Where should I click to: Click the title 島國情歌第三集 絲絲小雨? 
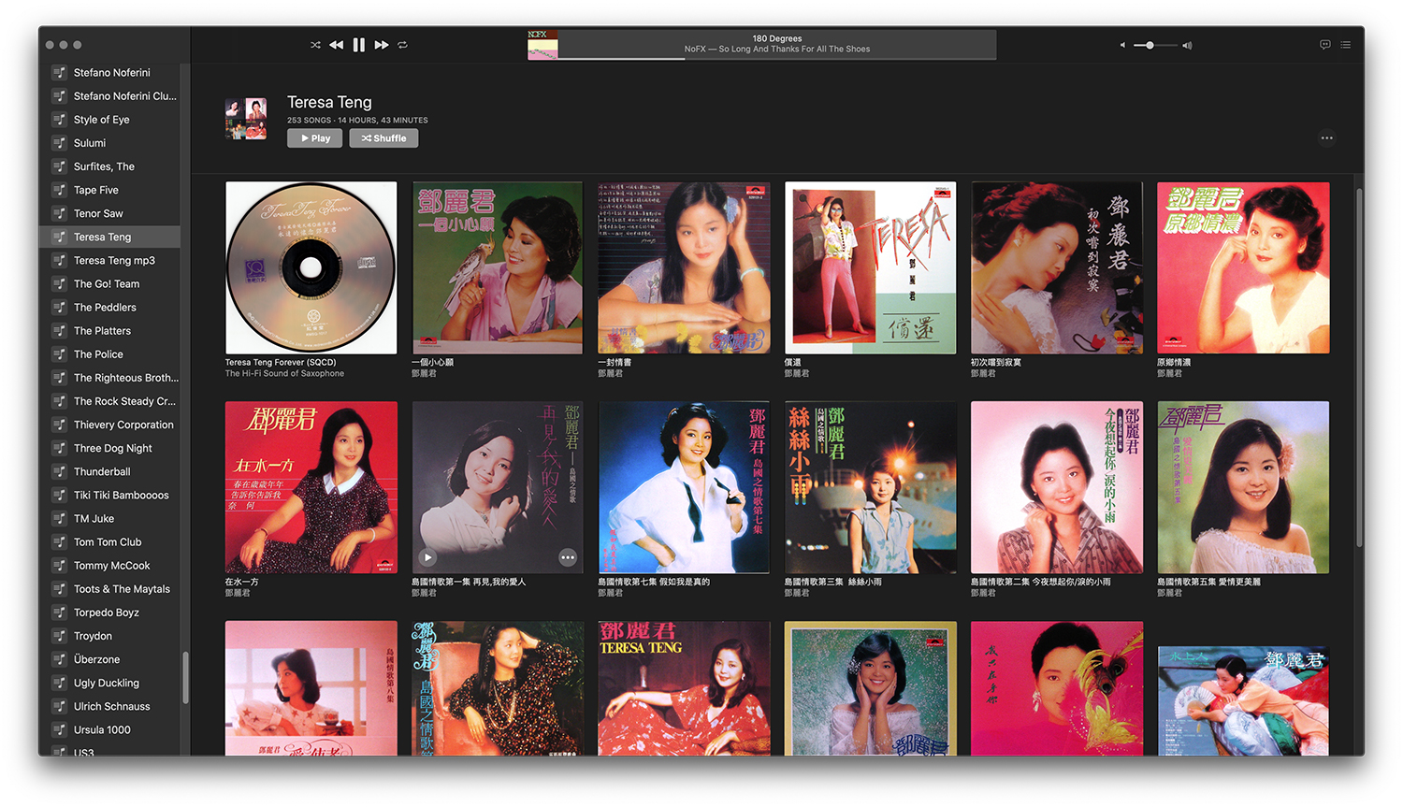[x=833, y=582]
